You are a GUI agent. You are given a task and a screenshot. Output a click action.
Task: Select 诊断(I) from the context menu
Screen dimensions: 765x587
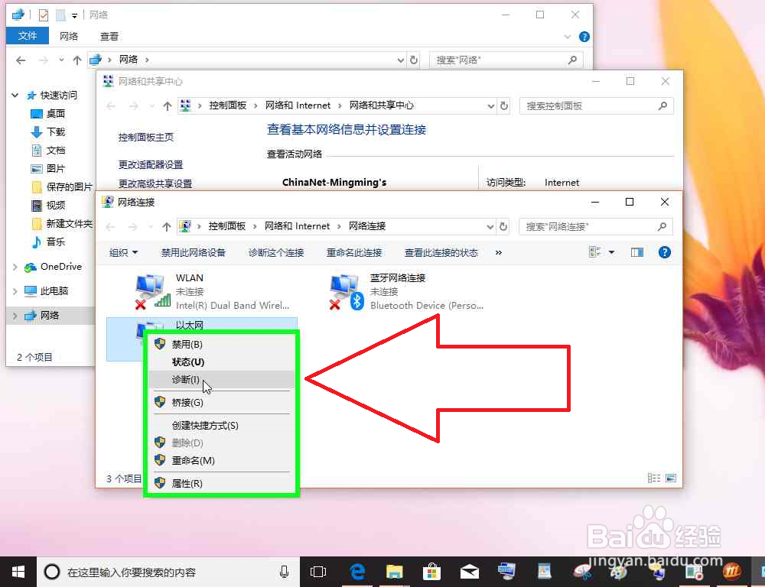(x=186, y=380)
